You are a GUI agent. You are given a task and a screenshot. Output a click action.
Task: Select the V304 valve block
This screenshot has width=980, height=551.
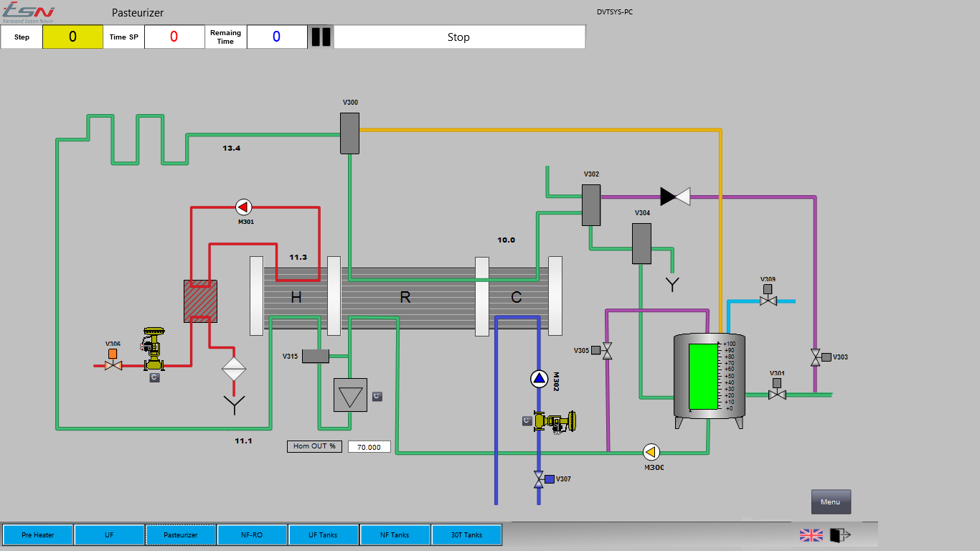[x=641, y=243]
